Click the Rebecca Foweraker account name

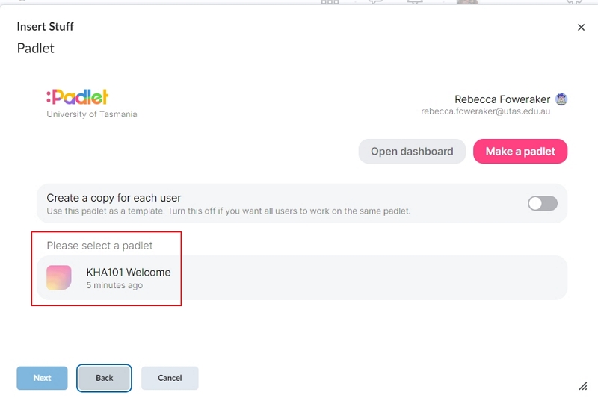[x=502, y=99]
